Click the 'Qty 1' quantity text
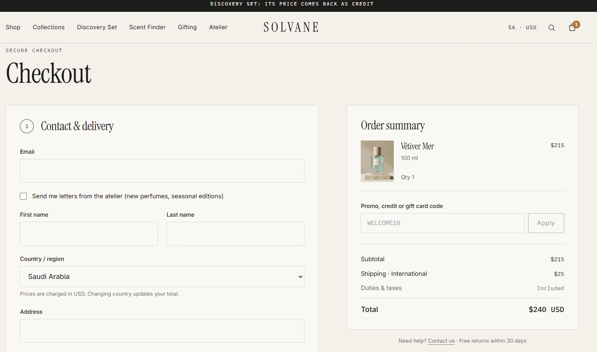 coord(407,177)
